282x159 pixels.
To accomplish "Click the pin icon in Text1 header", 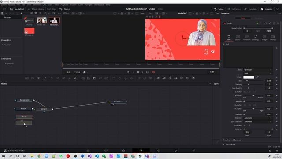I will click(270, 23).
